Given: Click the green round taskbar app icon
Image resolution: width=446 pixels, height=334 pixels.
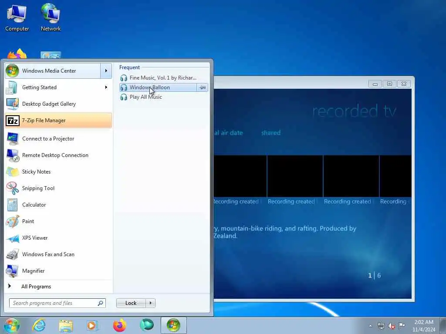Looking at the screenshot, I should pos(147,325).
